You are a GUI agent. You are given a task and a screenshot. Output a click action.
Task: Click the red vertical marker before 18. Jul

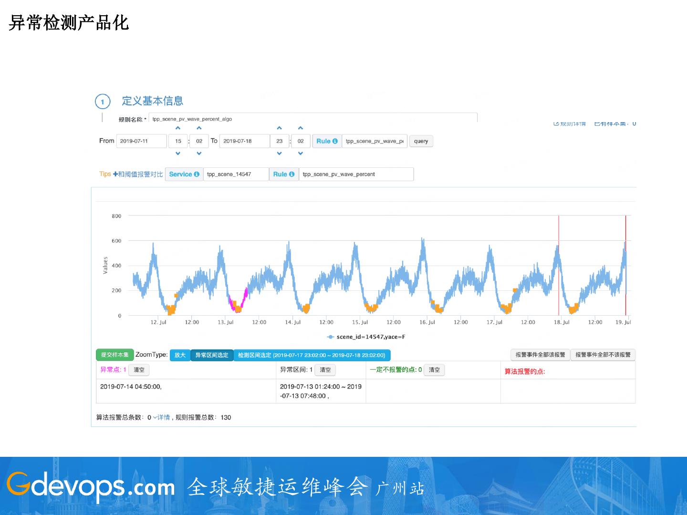point(559,265)
